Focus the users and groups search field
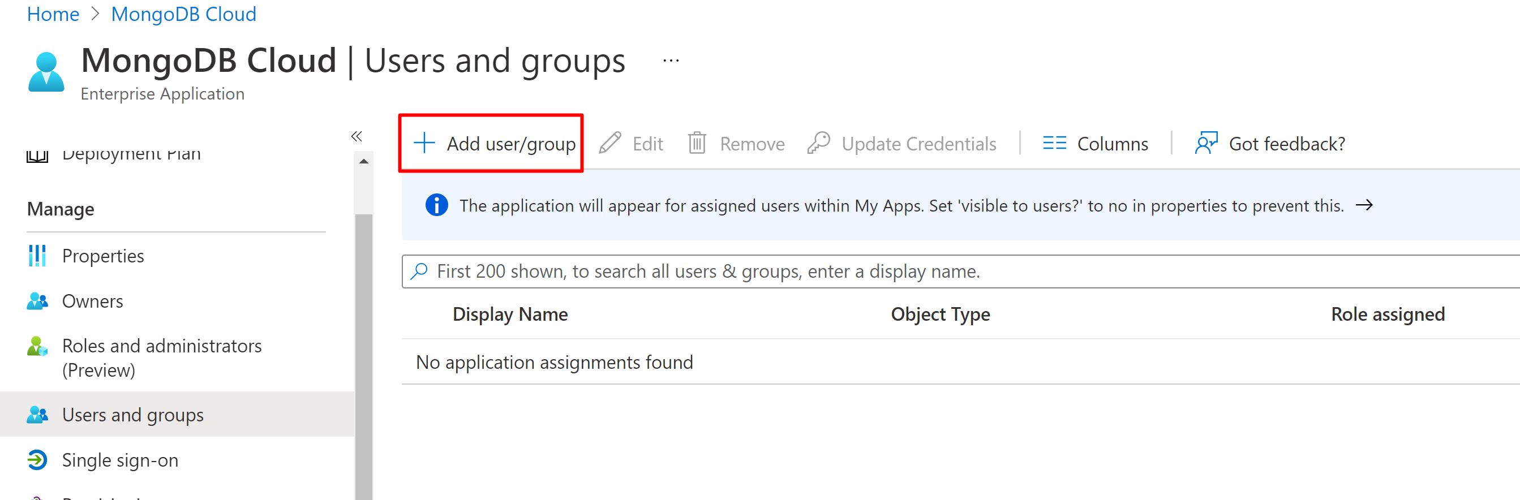The height and width of the screenshot is (500, 1520). (x=944, y=271)
